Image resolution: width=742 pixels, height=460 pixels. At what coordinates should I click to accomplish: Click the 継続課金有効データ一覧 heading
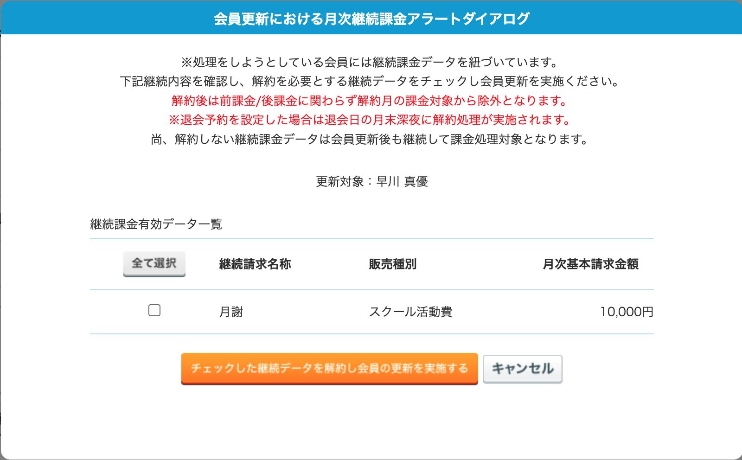pos(156,224)
